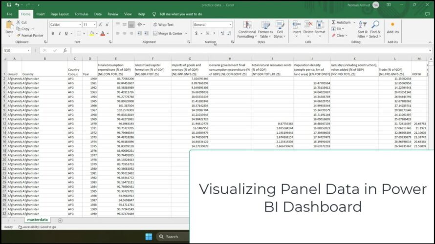Click the Name Box showing S10
435x244 pixels.
pyautogui.click(x=17, y=50)
